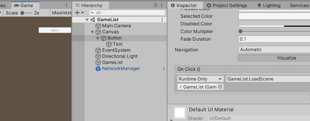310x121 pixels.
Task: Open the Game panel three-dot menu
Action: pos(67,5)
